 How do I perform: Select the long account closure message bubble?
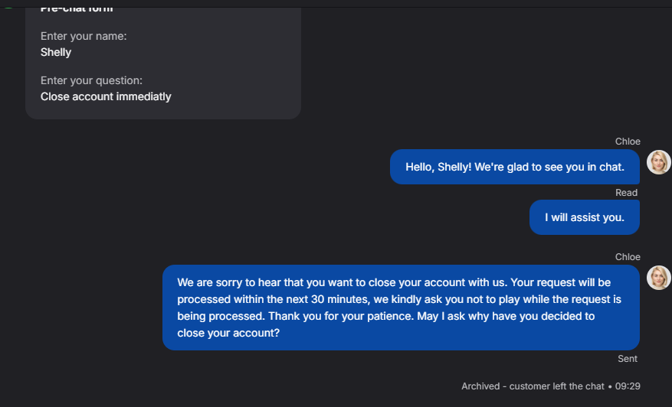click(x=400, y=308)
